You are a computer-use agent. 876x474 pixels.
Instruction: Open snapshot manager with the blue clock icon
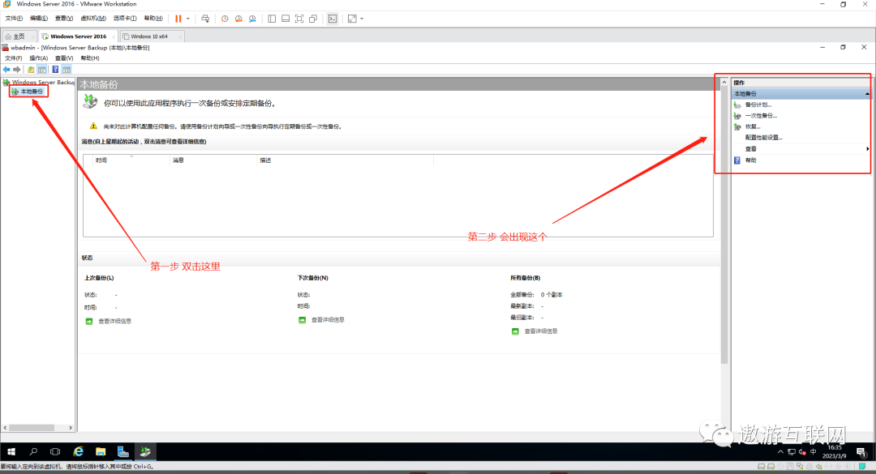coord(252,19)
